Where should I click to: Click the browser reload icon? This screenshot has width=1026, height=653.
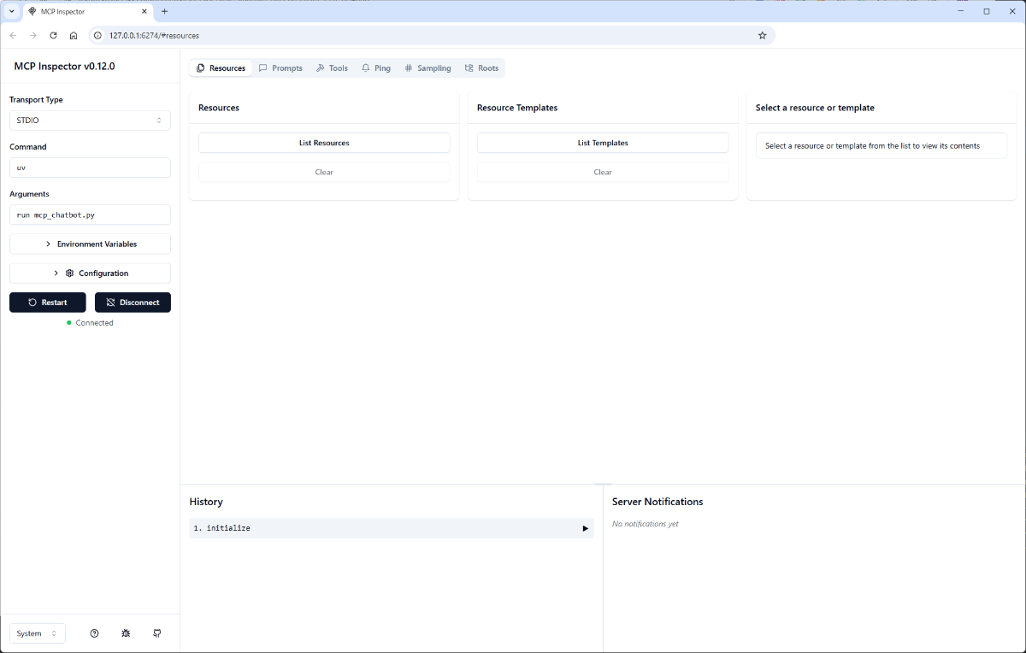[x=53, y=35]
